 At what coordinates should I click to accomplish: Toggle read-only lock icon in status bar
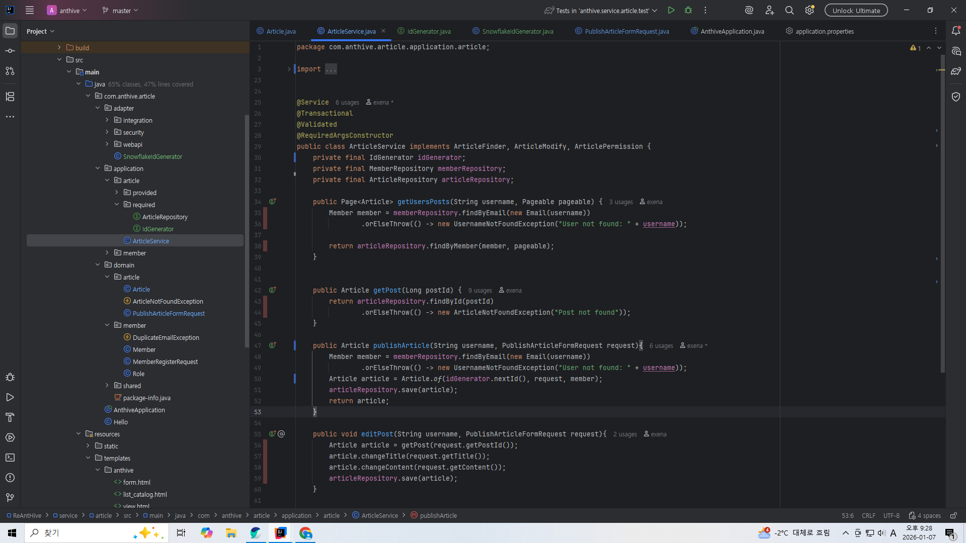pyautogui.click(x=953, y=515)
